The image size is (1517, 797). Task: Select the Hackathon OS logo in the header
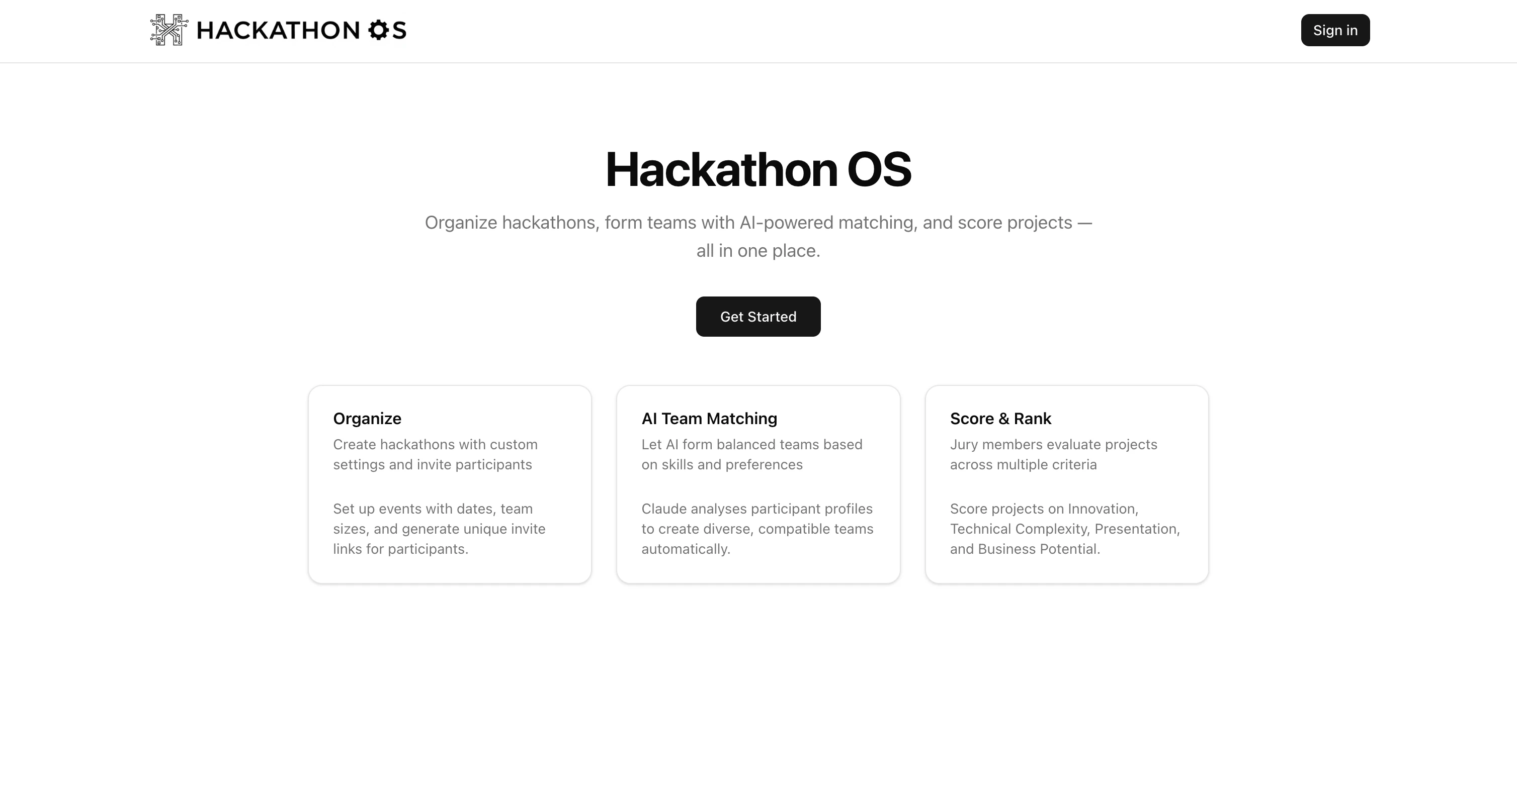point(277,30)
